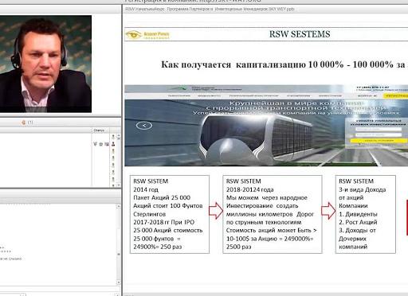Click the yellow registration button in website header
Screen dimensions: 408x296
pyautogui.click(x=396, y=95)
